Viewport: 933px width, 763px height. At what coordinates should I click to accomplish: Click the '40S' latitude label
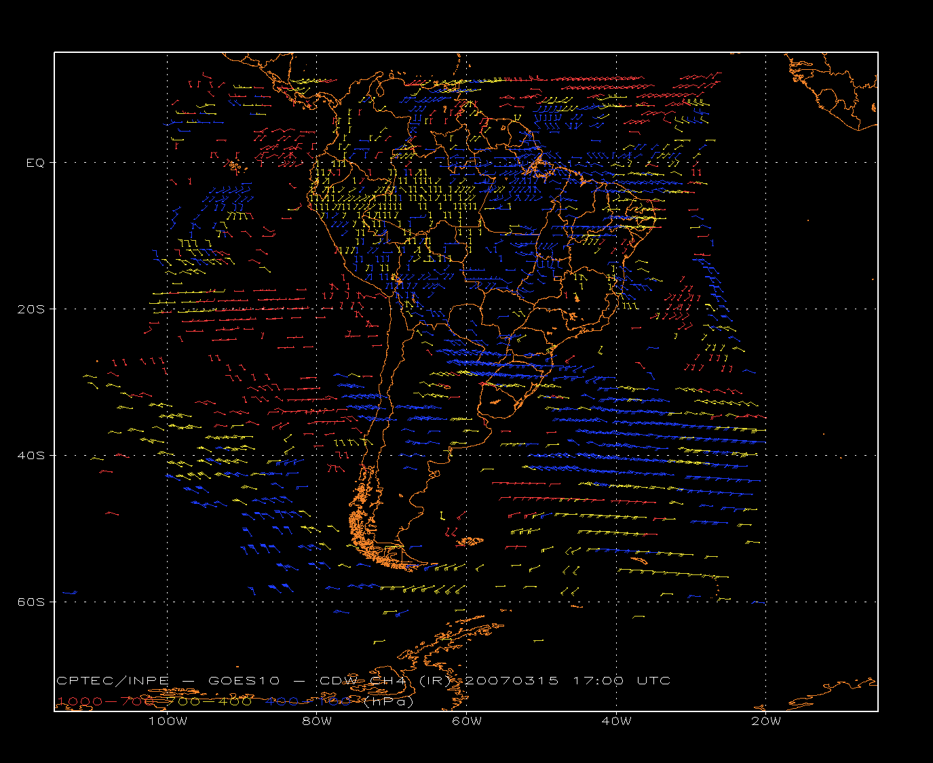31,456
